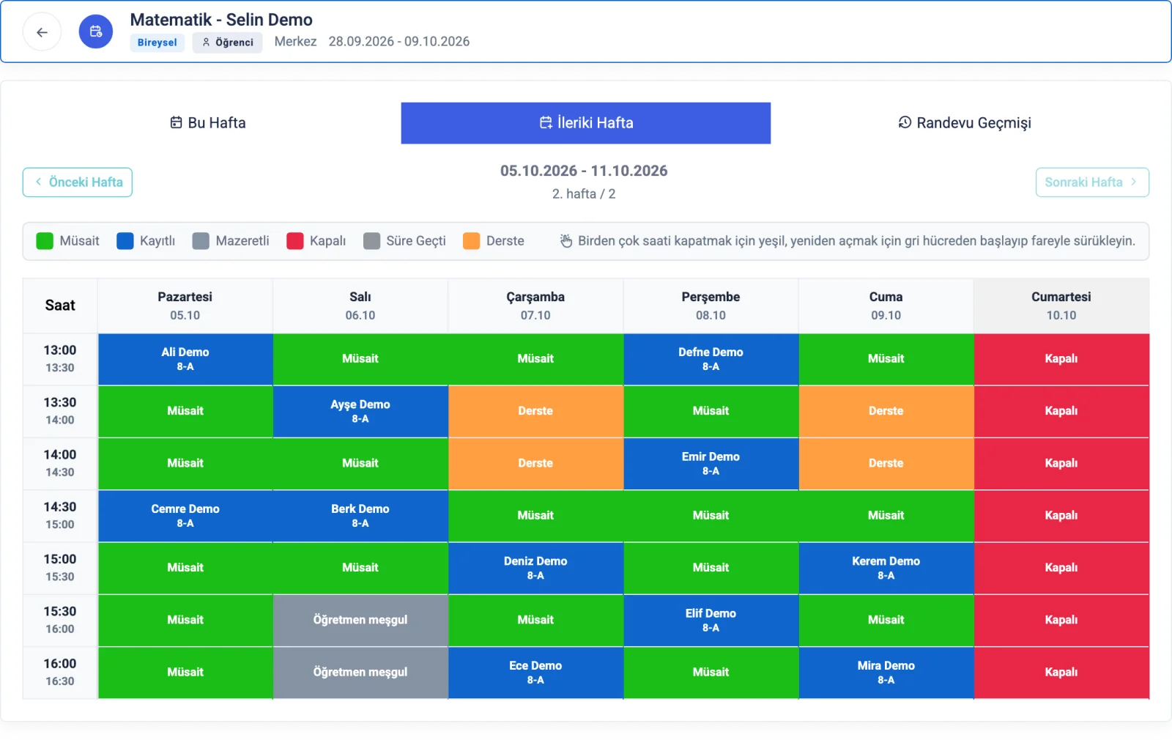Open Deniz Demo's Wednesday 15:00 appointment
Viewport: 1172px width, 740px height.
535,568
